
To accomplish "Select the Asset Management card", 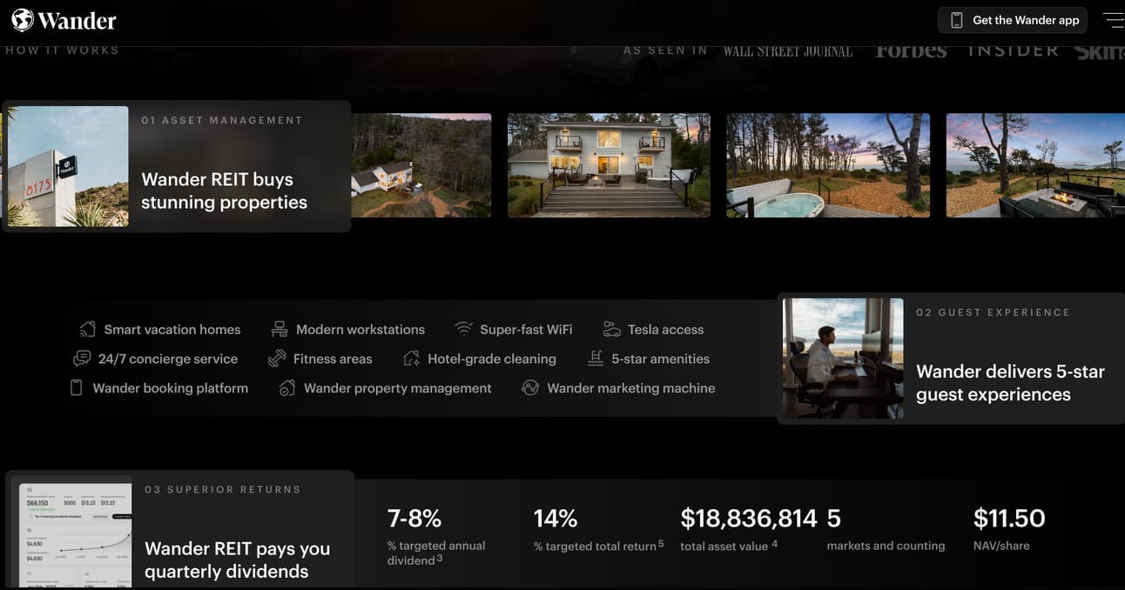I will coord(177,166).
